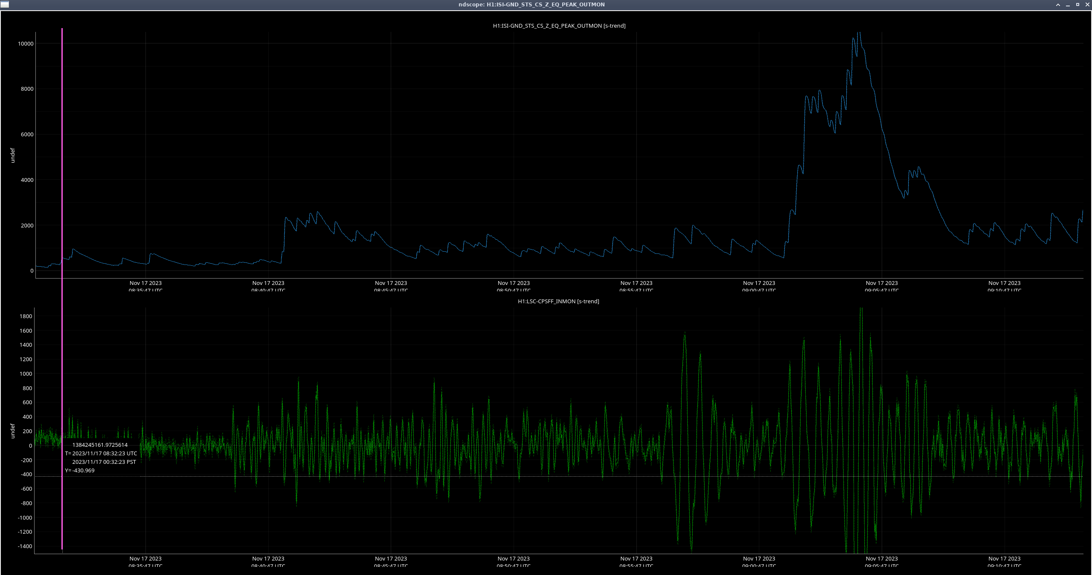
Task: Click the 09:10:47 date tick under the bottom plot
Action: point(1005,561)
